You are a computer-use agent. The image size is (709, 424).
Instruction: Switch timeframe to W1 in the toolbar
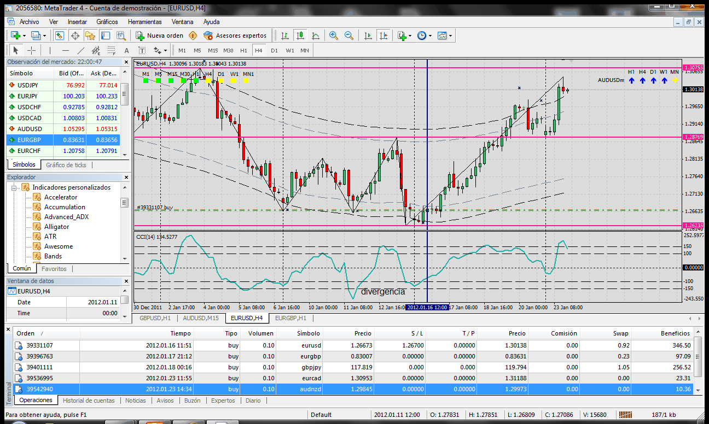pyautogui.click(x=289, y=50)
